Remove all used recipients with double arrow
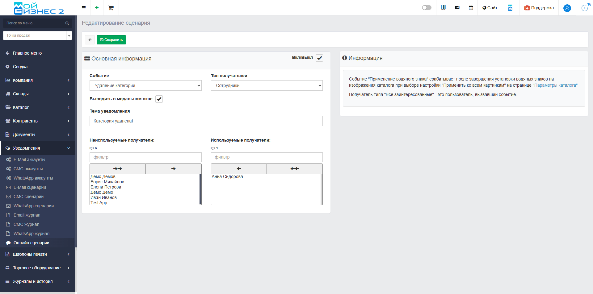This screenshot has height=294, width=593. tap(295, 169)
